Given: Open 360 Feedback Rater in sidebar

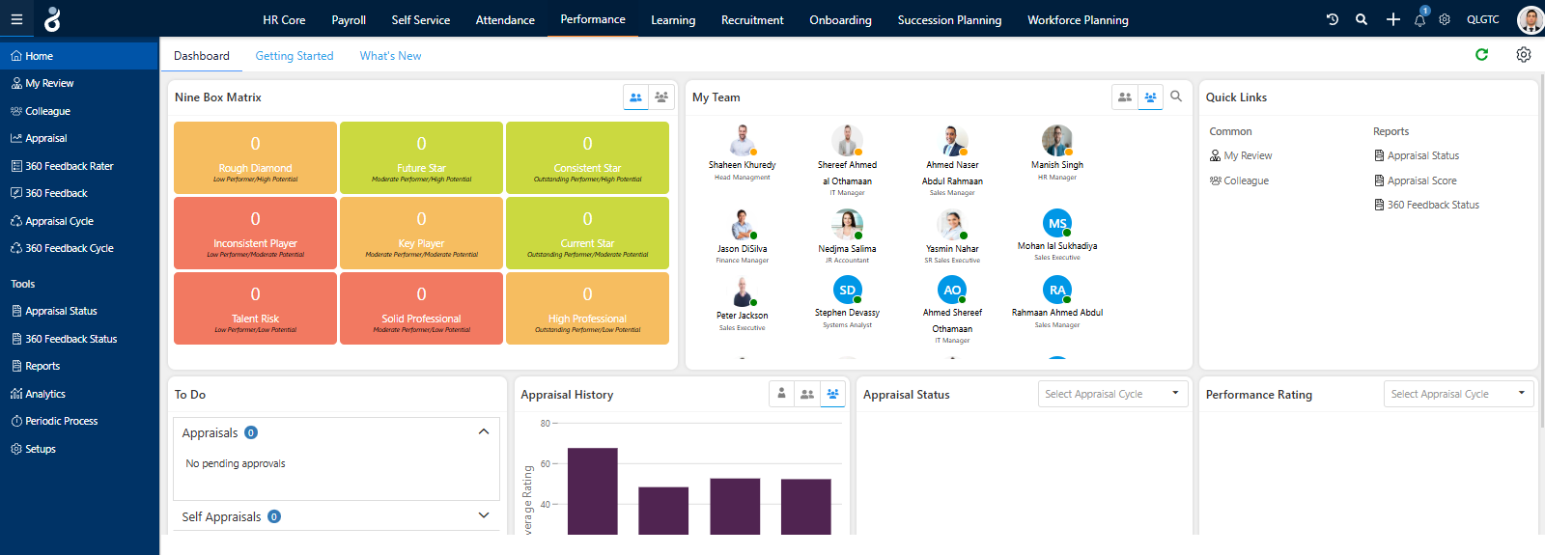Looking at the screenshot, I should coord(79,166).
